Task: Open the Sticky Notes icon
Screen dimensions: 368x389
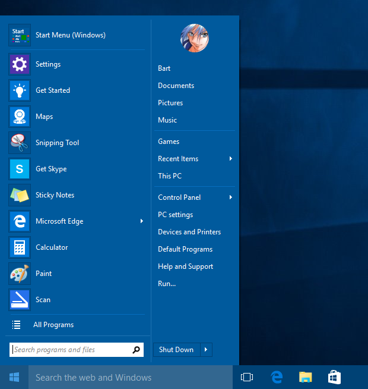Action: point(20,195)
